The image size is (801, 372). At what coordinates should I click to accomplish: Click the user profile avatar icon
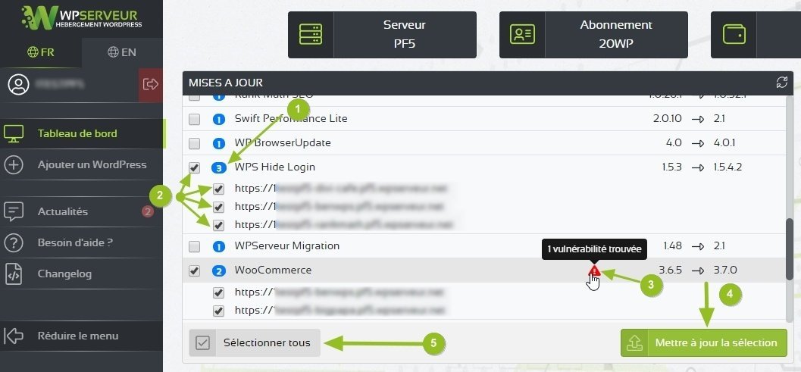tap(19, 84)
